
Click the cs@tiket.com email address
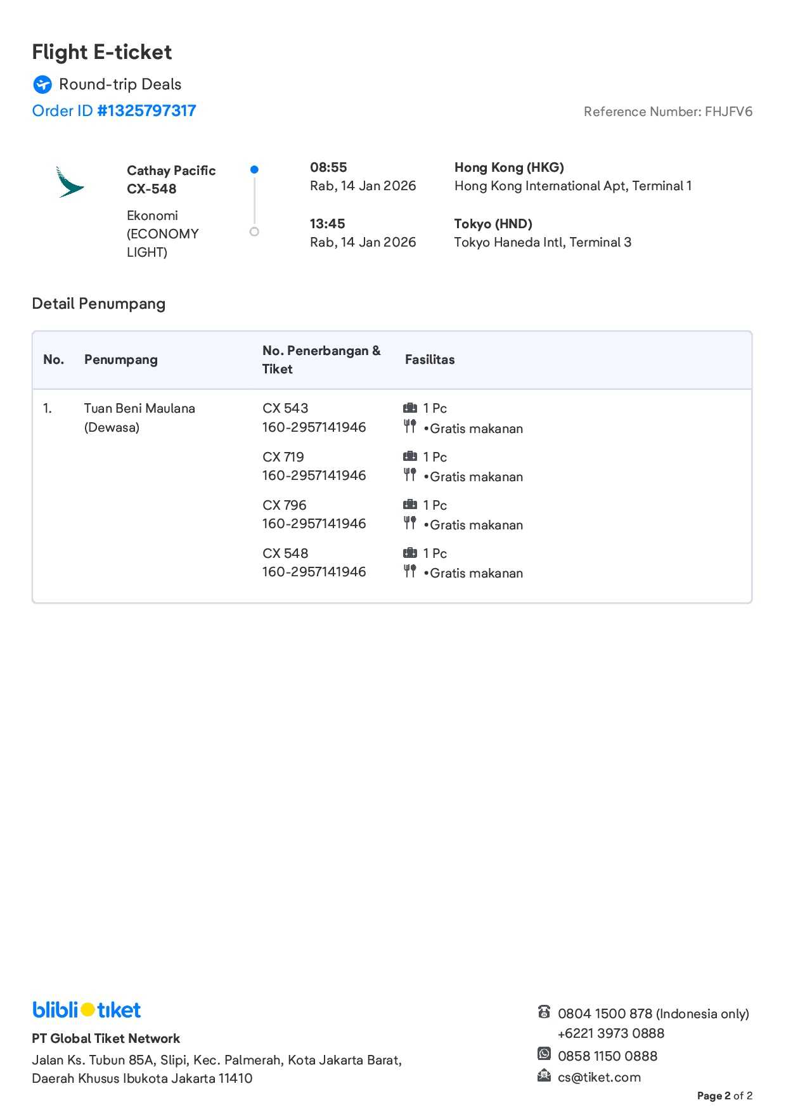(x=599, y=1077)
